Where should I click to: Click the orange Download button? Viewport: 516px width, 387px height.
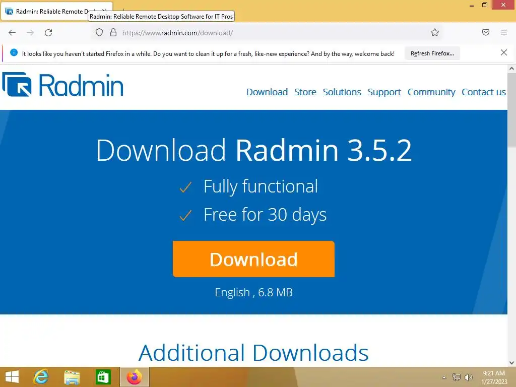[x=253, y=259]
